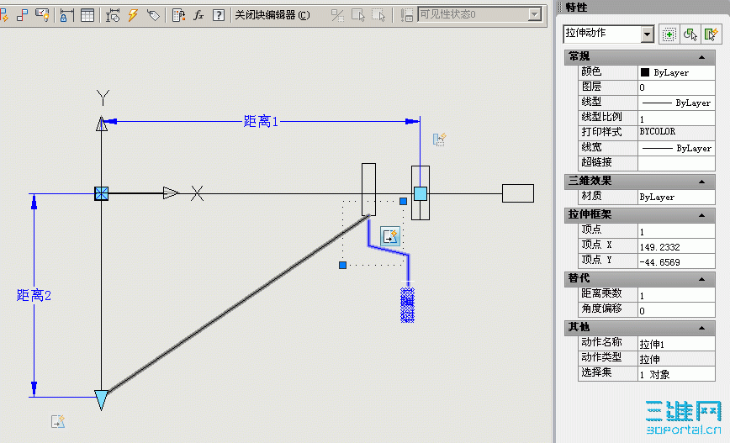Click the 角度偏移 value field
This screenshot has height=443, width=730.
click(676, 310)
